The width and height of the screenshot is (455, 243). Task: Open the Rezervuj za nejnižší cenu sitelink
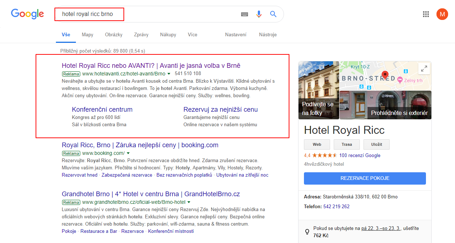pyautogui.click(x=221, y=110)
